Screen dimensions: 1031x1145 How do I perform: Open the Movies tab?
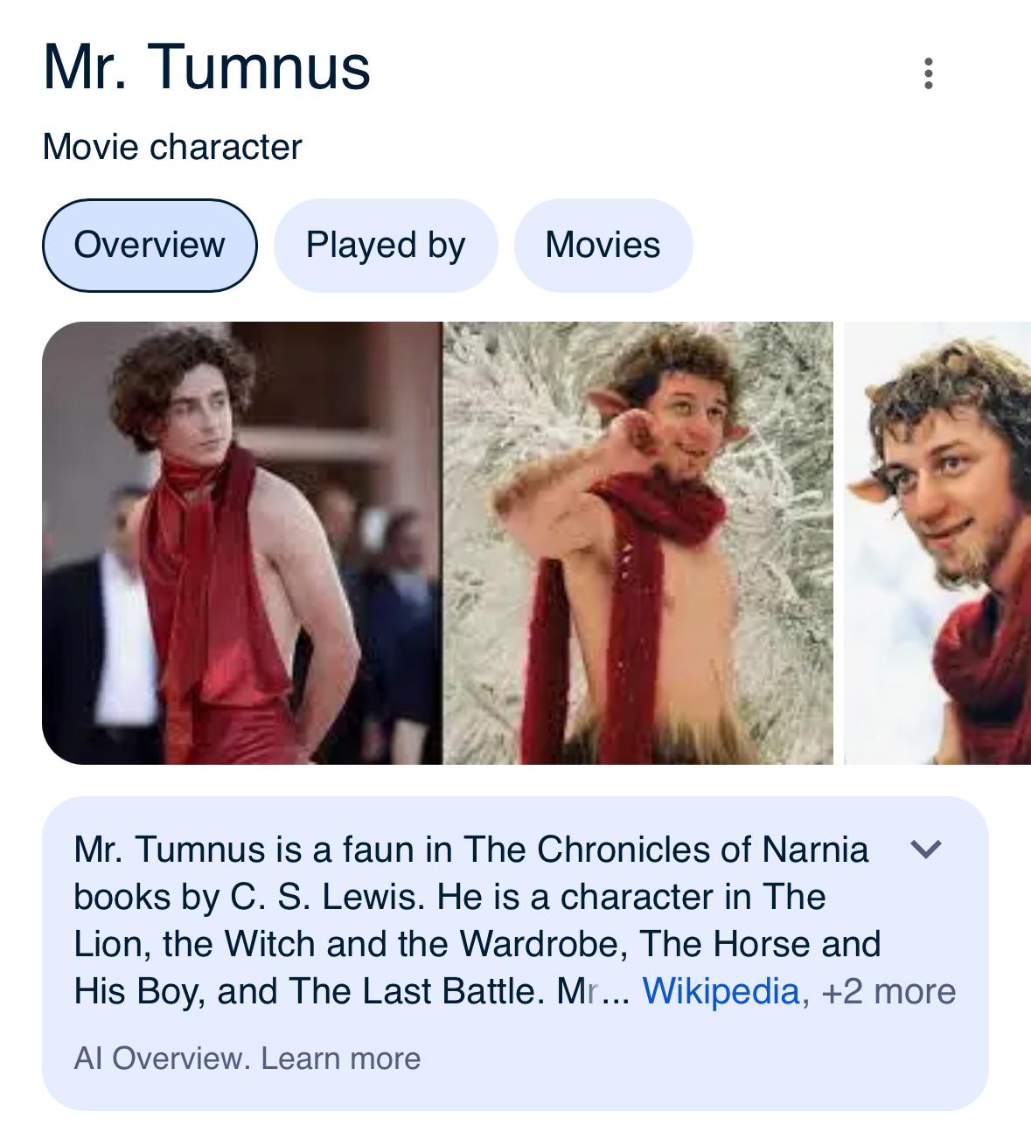click(x=603, y=245)
